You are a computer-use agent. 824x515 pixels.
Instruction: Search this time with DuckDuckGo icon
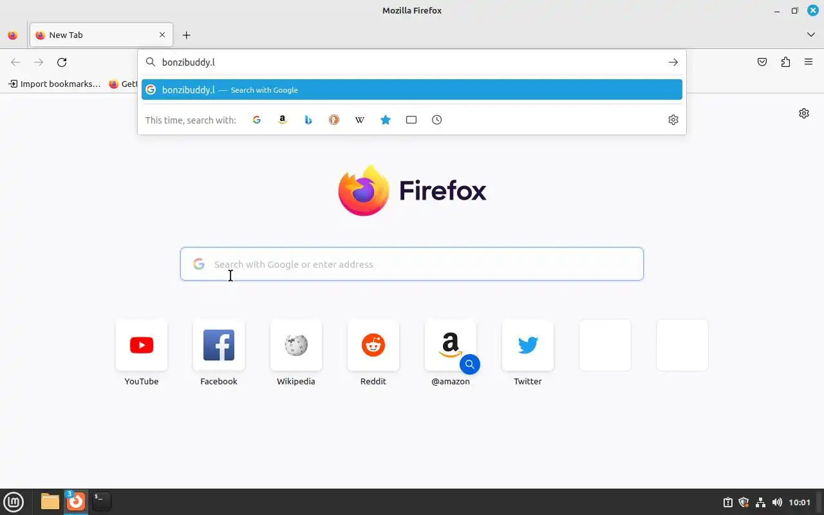pos(334,120)
